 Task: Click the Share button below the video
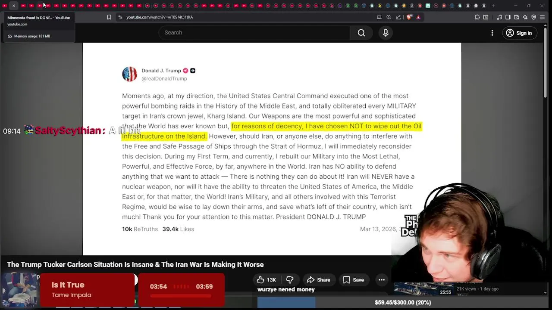click(319, 280)
